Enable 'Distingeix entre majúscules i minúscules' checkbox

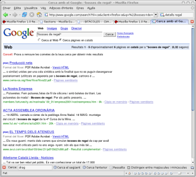[129, 168]
